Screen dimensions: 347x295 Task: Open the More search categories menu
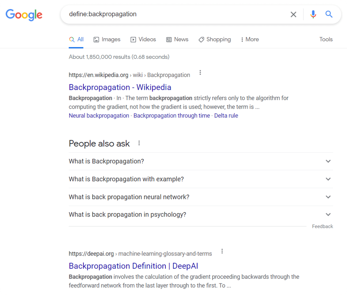(250, 39)
